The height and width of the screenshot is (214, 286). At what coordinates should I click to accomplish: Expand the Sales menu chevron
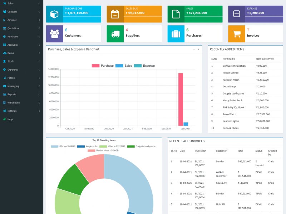point(39,4)
